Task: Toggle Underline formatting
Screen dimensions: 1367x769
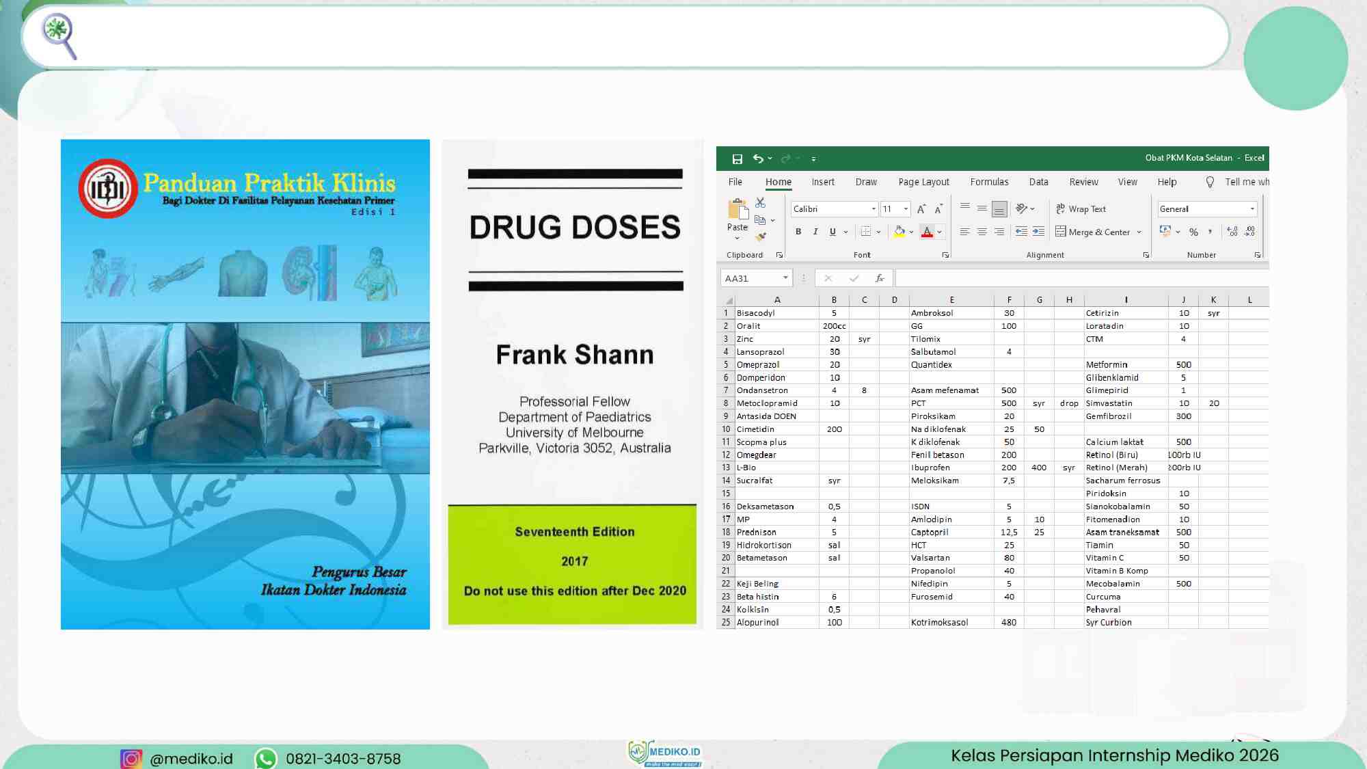Action: pyautogui.click(x=833, y=232)
